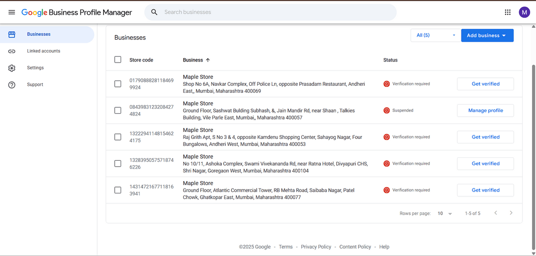Click the 1-5 of 5 pagination text

[x=472, y=213]
